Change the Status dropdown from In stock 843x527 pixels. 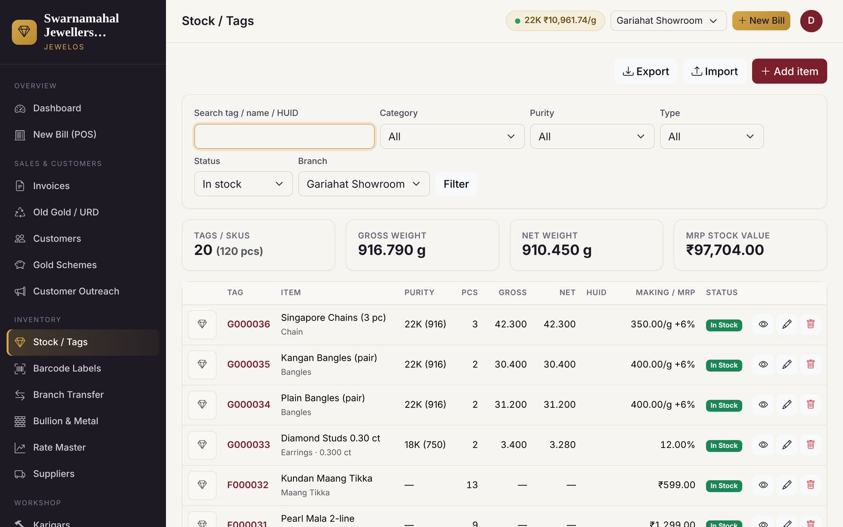243,184
